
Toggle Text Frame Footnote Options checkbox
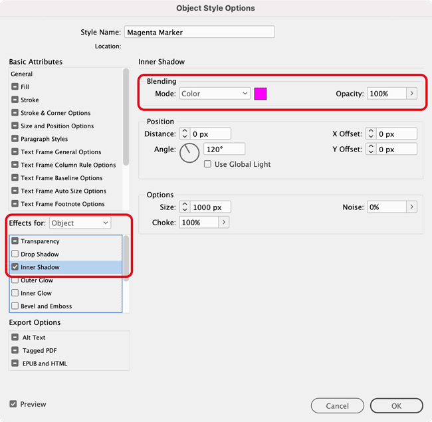coord(15,203)
